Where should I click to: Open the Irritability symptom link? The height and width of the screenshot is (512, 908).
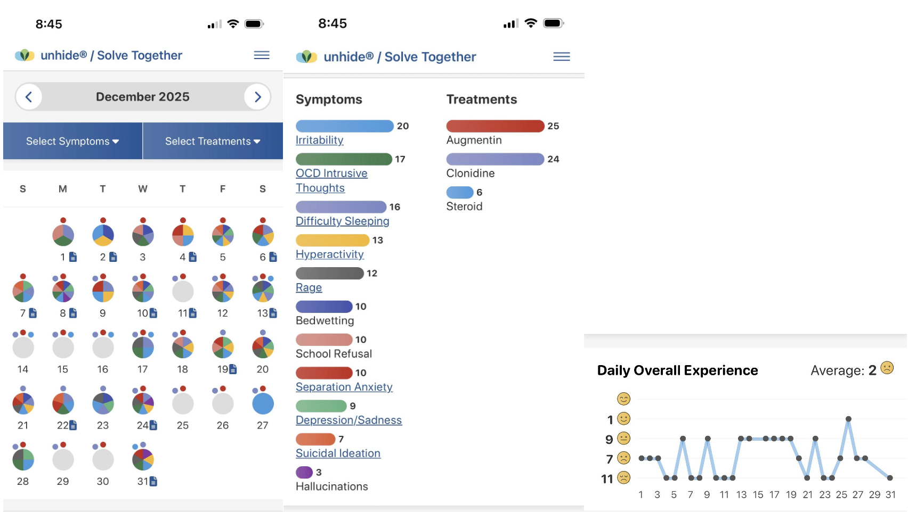coord(319,140)
